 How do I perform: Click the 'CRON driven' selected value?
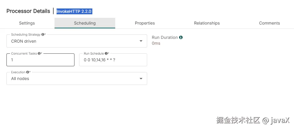[x=24, y=41]
